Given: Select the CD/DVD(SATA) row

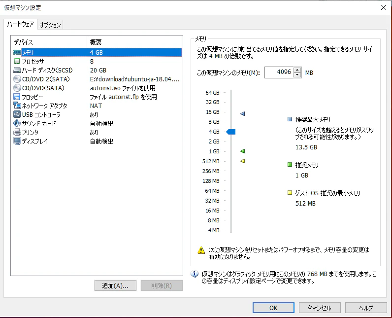Looking at the screenshot, I should [x=98, y=88].
